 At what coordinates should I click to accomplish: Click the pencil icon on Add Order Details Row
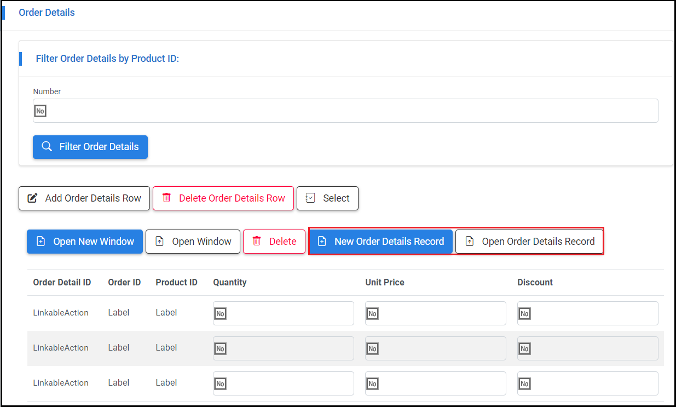tap(33, 198)
